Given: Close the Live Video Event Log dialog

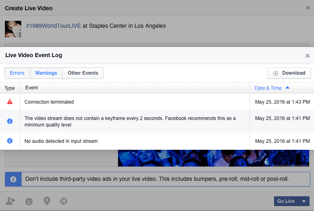Looking at the screenshot, I should pyautogui.click(x=307, y=56).
